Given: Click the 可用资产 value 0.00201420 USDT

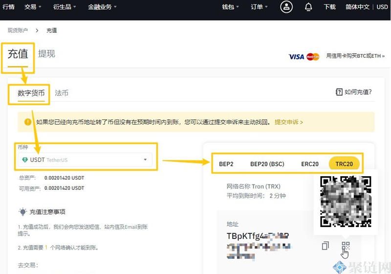Looking at the screenshot, I should coord(64,188).
